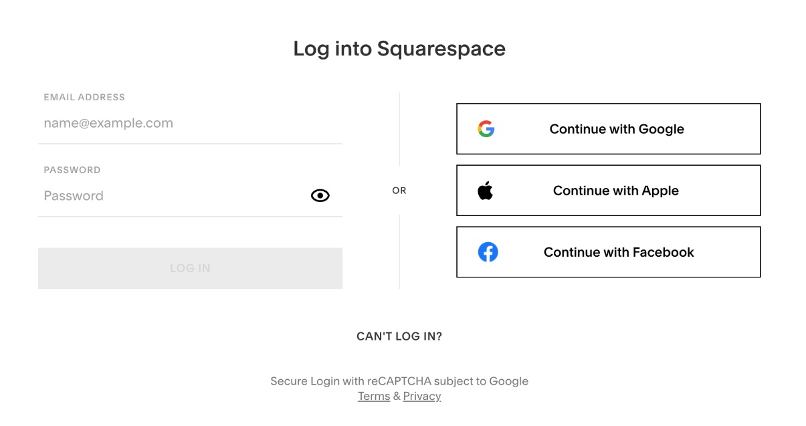The height and width of the screenshot is (426, 806).
Task: Click the OR divider text
Action: (399, 191)
